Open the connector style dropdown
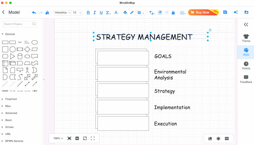 pyautogui.click(x=140, y=13)
